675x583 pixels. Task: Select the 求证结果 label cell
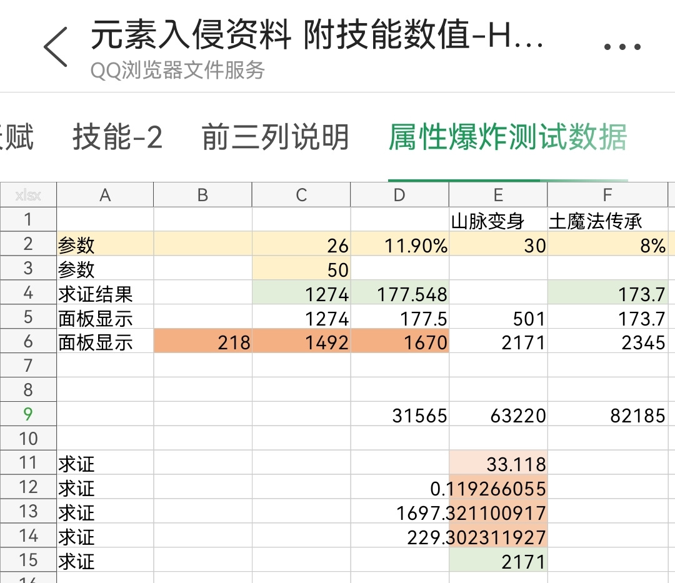coord(105,292)
